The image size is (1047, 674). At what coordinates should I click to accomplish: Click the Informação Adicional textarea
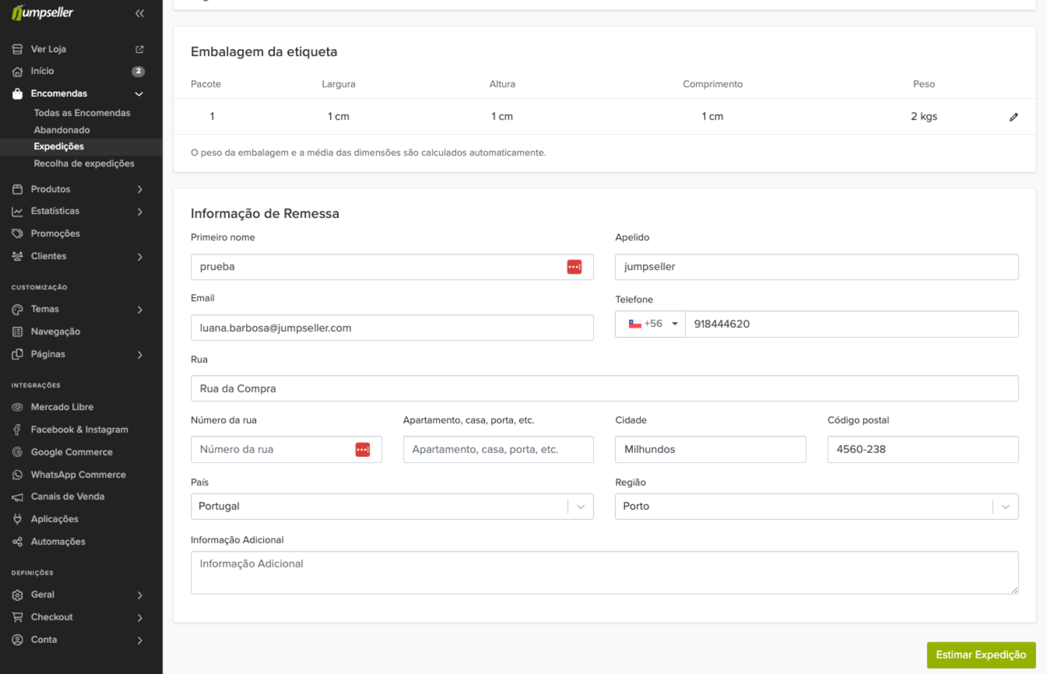tap(604, 573)
